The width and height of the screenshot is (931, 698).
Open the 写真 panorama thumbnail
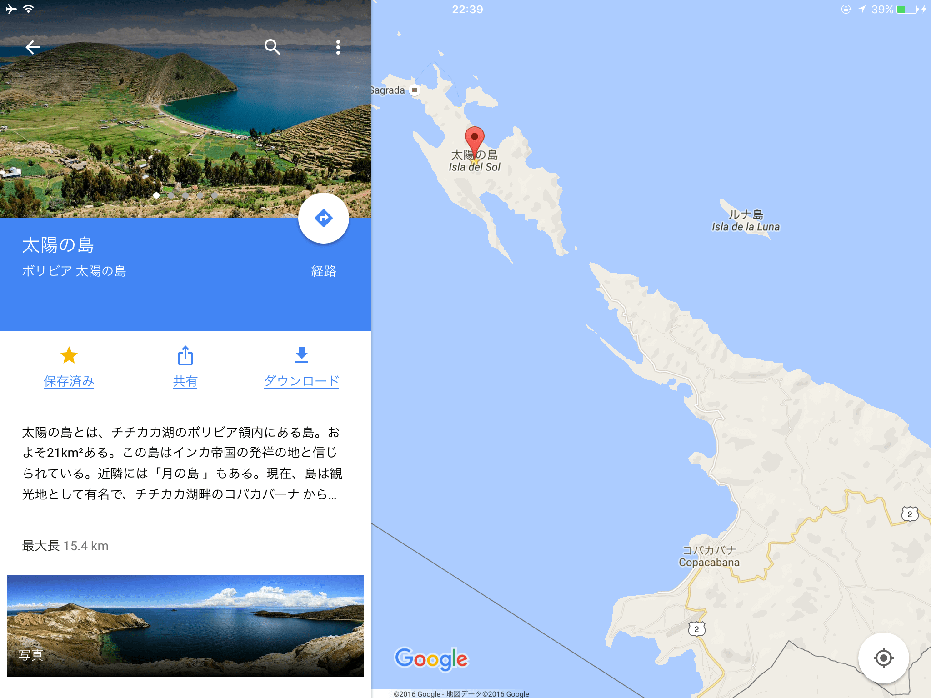pyautogui.click(x=185, y=626)
